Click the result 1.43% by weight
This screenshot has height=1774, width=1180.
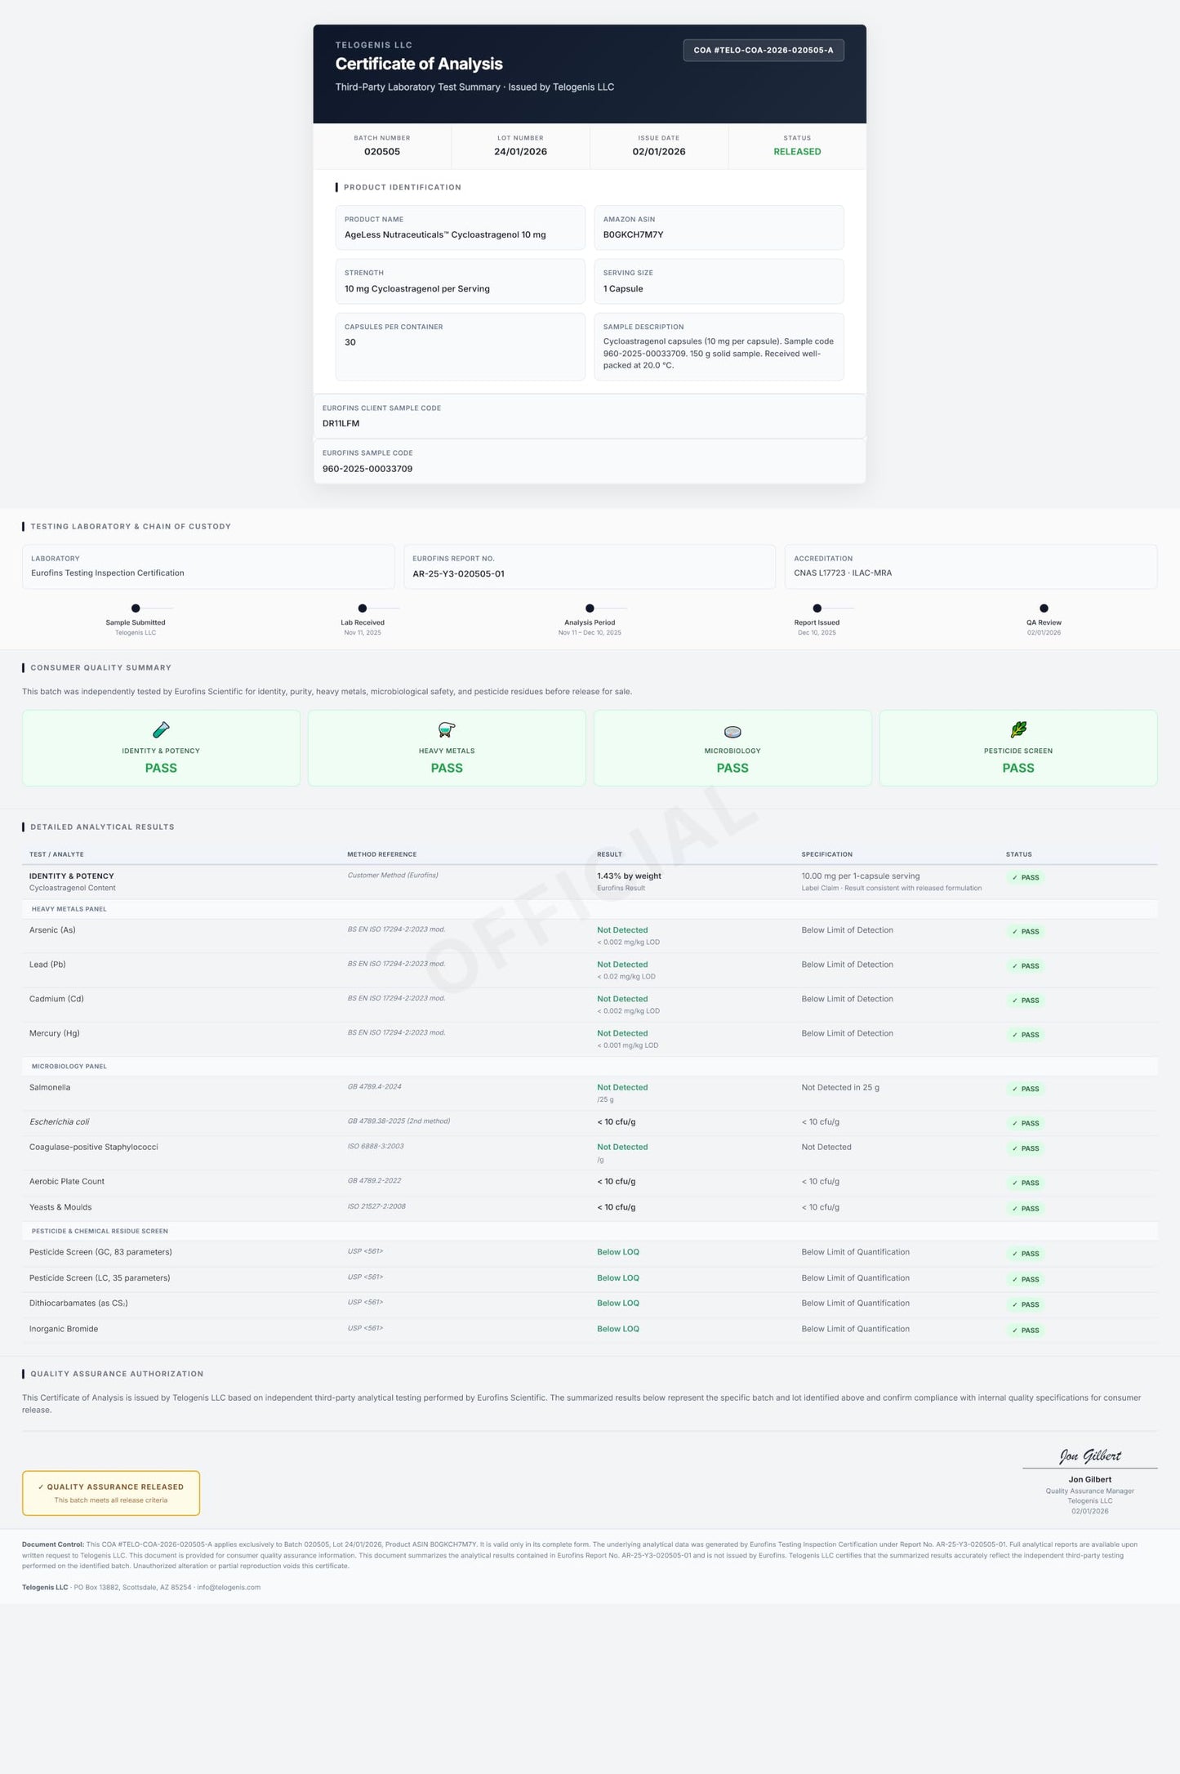(629, 876)
